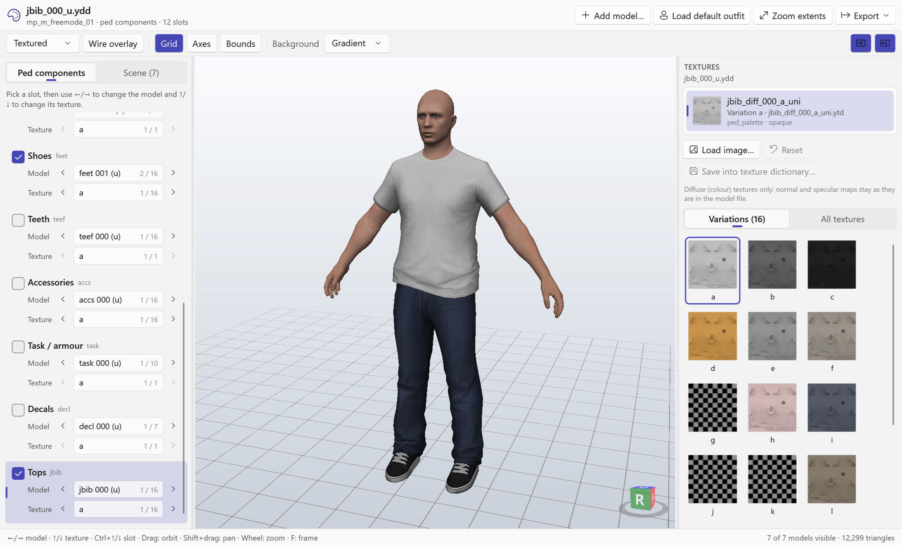Toggle the Axes display button
The width and height of the screenshot is (902, 545).
coord(201,43)
